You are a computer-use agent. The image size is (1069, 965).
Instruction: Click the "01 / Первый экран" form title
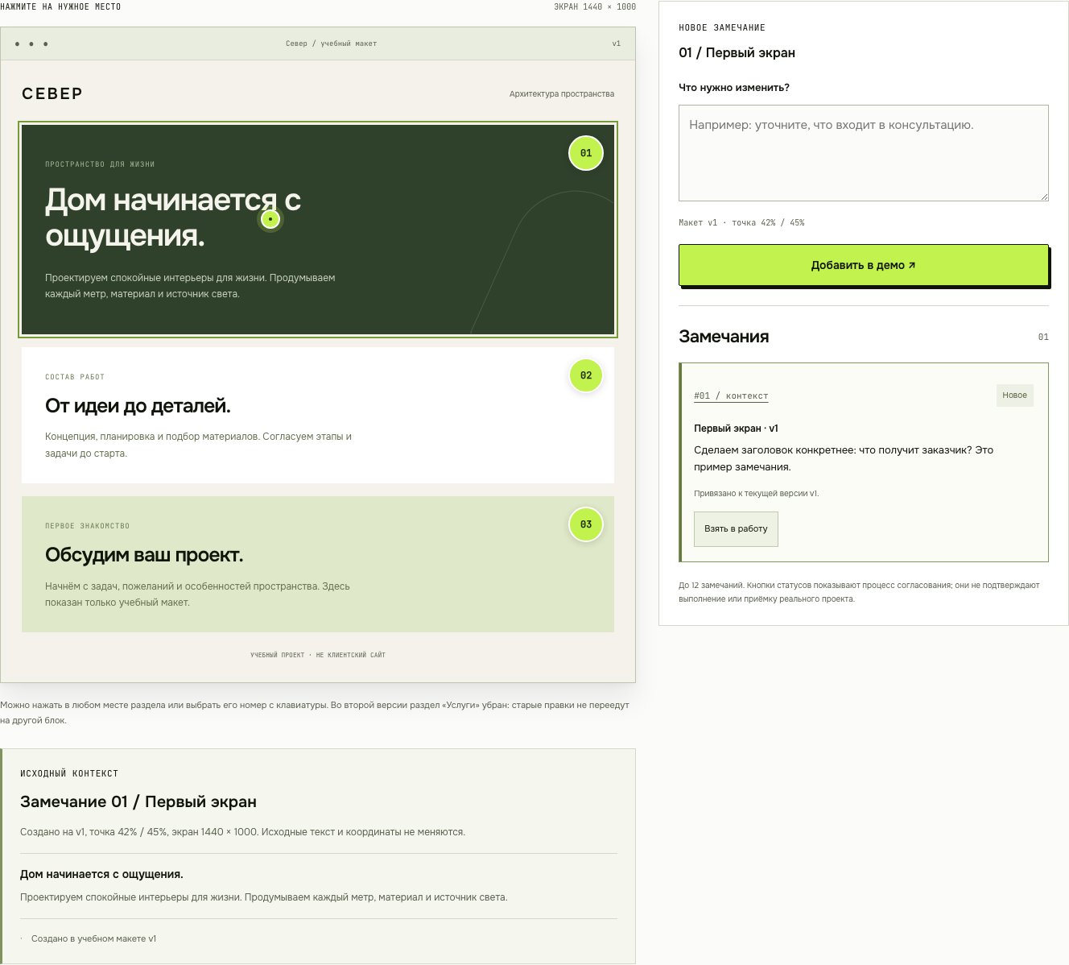pyautogui.click(x=737, y=52)
